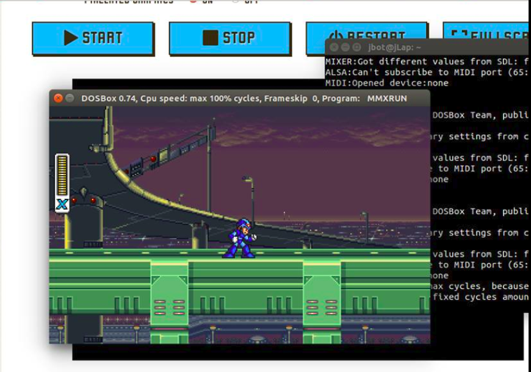Click the top "MIXER:Got different values from SDL" line
Viewport: 531px width, 372px height.
(427, 62)
